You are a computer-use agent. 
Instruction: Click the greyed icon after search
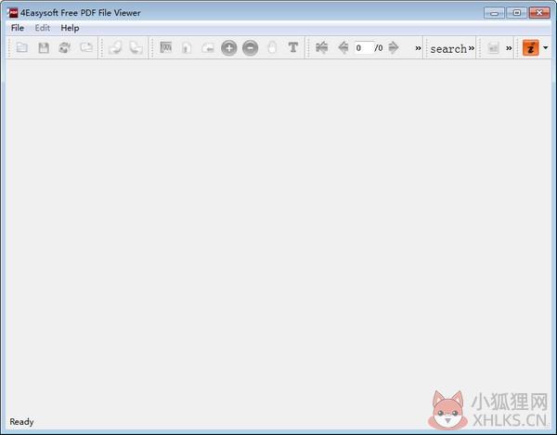(494, 47)
